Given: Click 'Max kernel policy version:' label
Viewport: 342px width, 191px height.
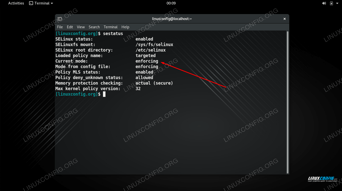Looking at the screenshot, I should point(88,89).
